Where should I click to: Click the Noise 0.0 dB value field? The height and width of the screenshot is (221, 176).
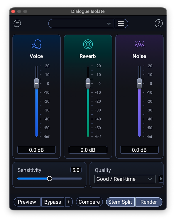[x=139, y=150]
